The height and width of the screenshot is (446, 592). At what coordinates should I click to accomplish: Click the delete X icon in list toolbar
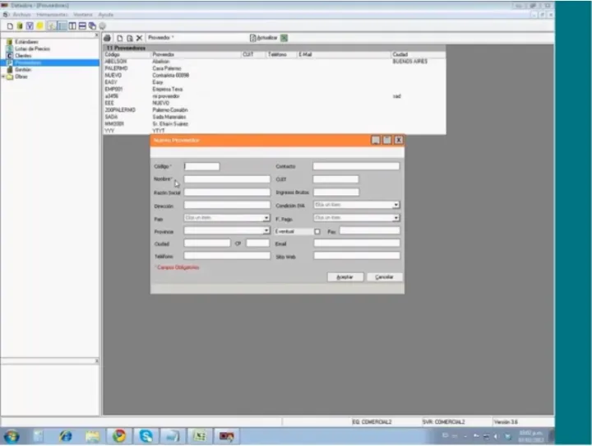[139, 38]
